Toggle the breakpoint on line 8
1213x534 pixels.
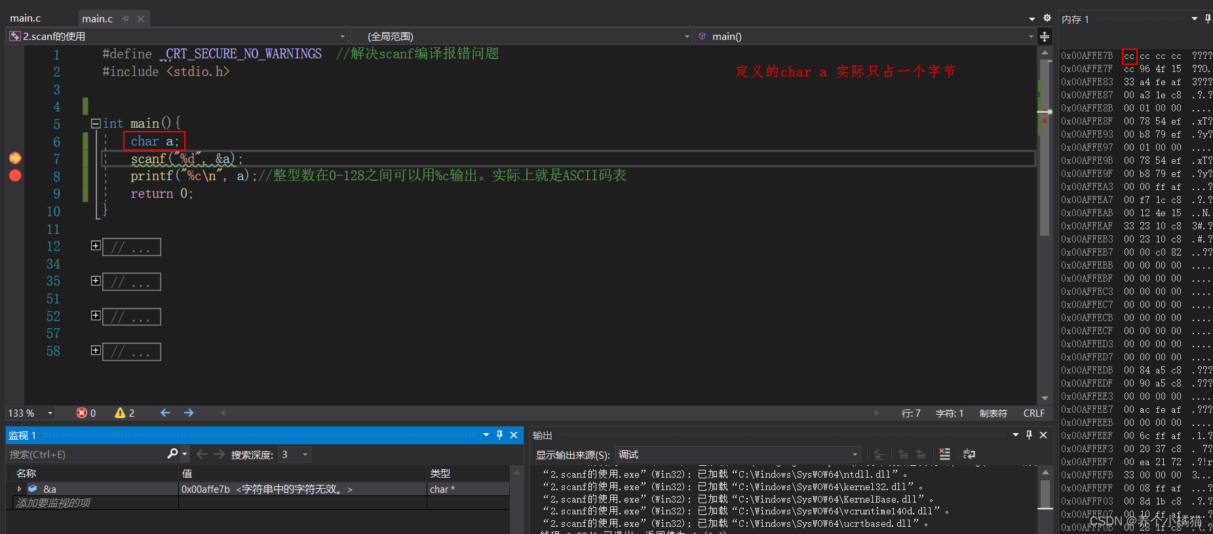(15, 176)
